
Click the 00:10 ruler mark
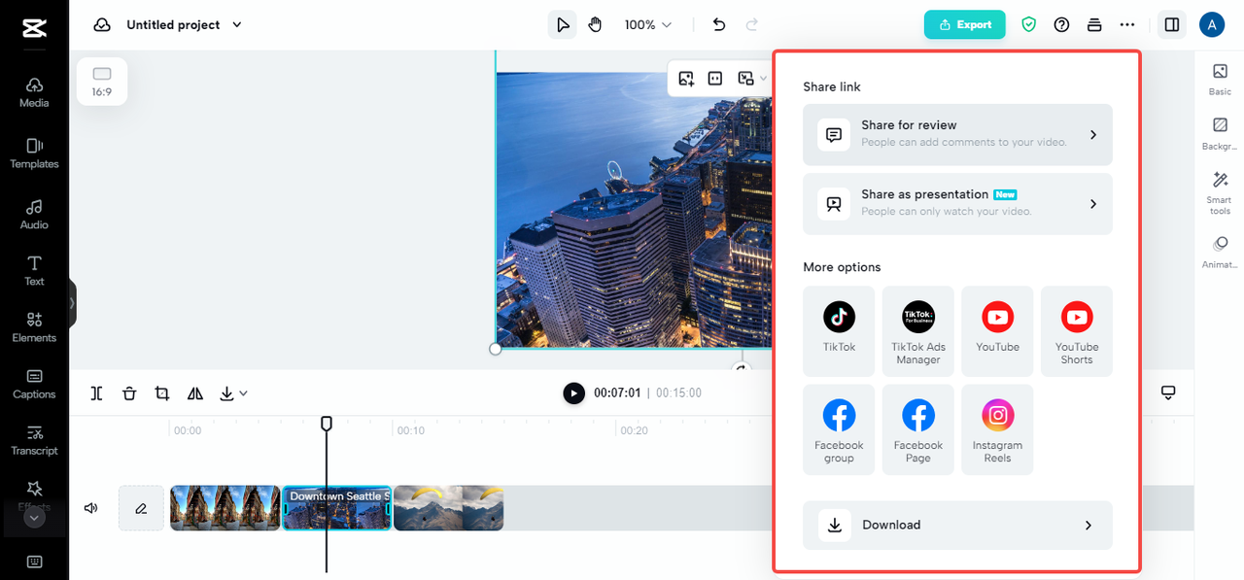[x=410, y=429]
